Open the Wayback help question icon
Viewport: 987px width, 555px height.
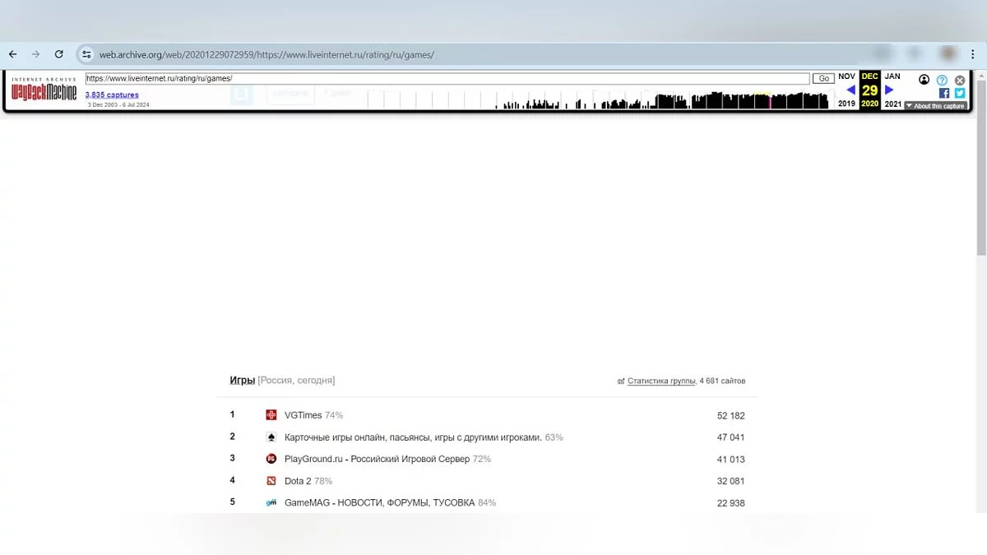943,81
